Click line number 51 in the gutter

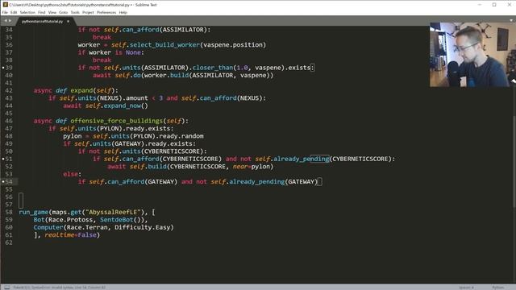[9, 159]
